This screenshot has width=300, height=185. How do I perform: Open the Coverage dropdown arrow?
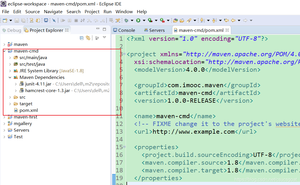point(156,20)
